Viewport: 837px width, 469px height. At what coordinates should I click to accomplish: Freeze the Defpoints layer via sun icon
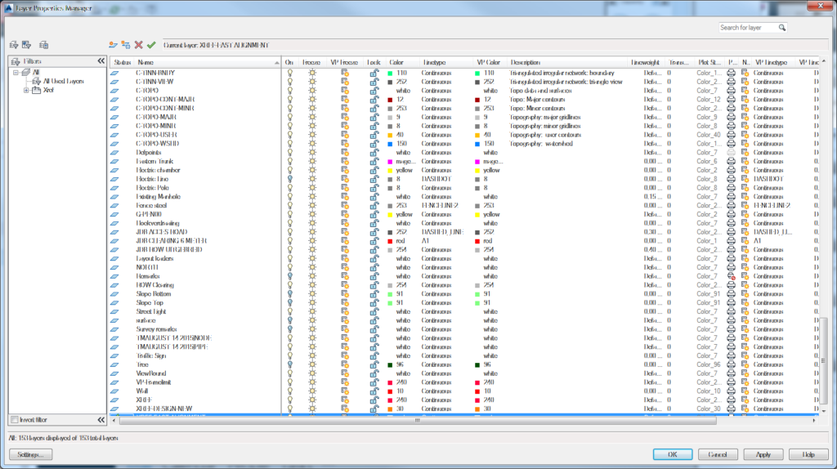point(311,153)
